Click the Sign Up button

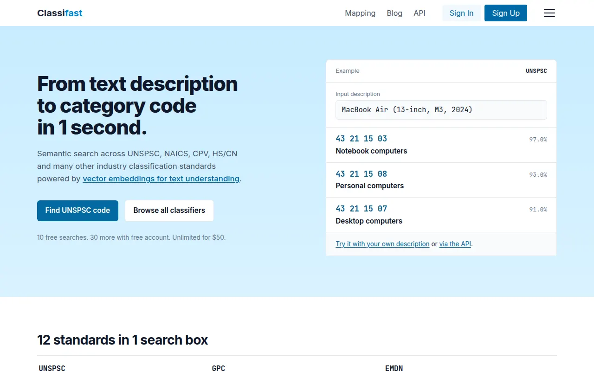[506, 13]
